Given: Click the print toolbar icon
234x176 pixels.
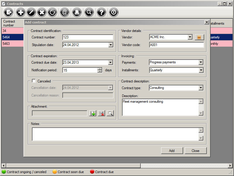Looking at the screenshot, I should 77,12.
